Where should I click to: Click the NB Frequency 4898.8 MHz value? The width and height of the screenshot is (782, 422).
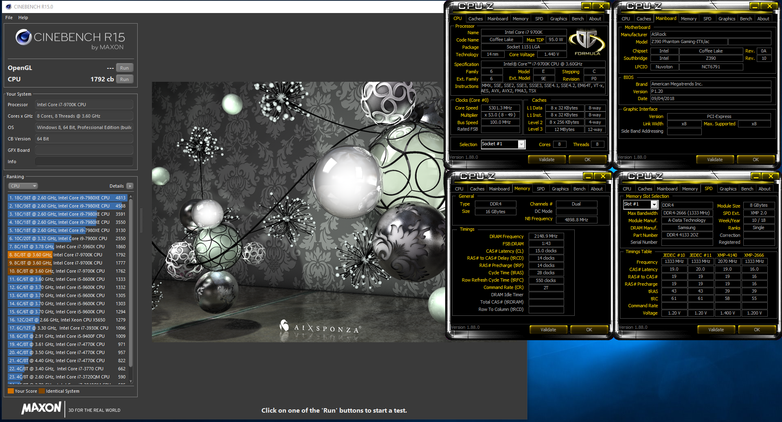coord(576,220)
